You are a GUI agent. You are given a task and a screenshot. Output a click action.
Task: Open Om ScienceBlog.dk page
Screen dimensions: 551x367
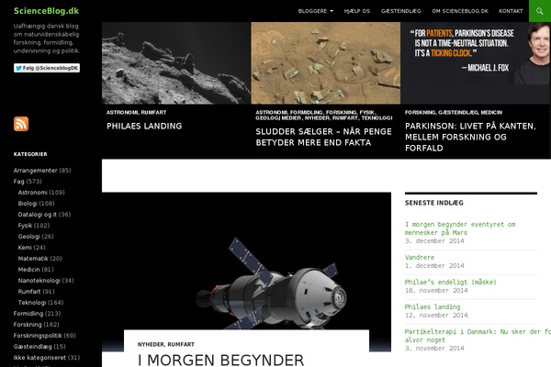click(460, 11)
